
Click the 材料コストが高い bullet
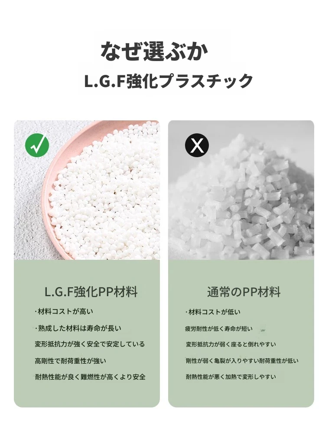[x=64, y=311]
